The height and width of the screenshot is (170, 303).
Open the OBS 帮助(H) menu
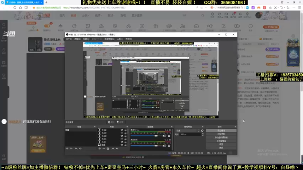pyautogui.click(x=129, y=39)
